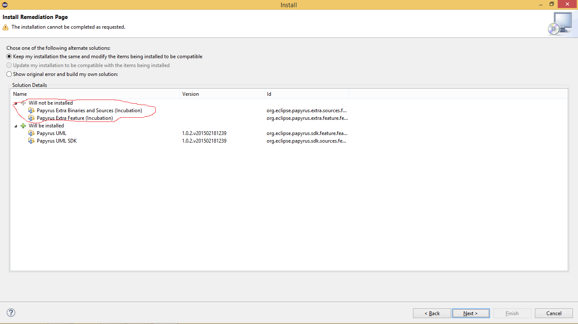Click the feature icon for Papyrus Extra Feature
The width and height of the screenshot is (578, 324).
(31, 118)
